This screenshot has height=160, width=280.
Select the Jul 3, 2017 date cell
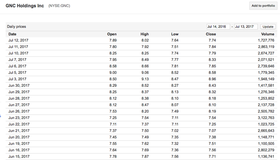coord(17,79)
